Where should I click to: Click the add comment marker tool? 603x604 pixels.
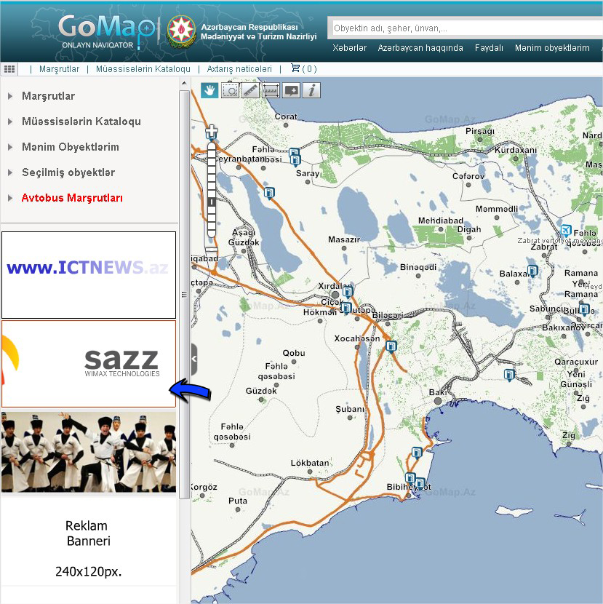coord(291,90)
